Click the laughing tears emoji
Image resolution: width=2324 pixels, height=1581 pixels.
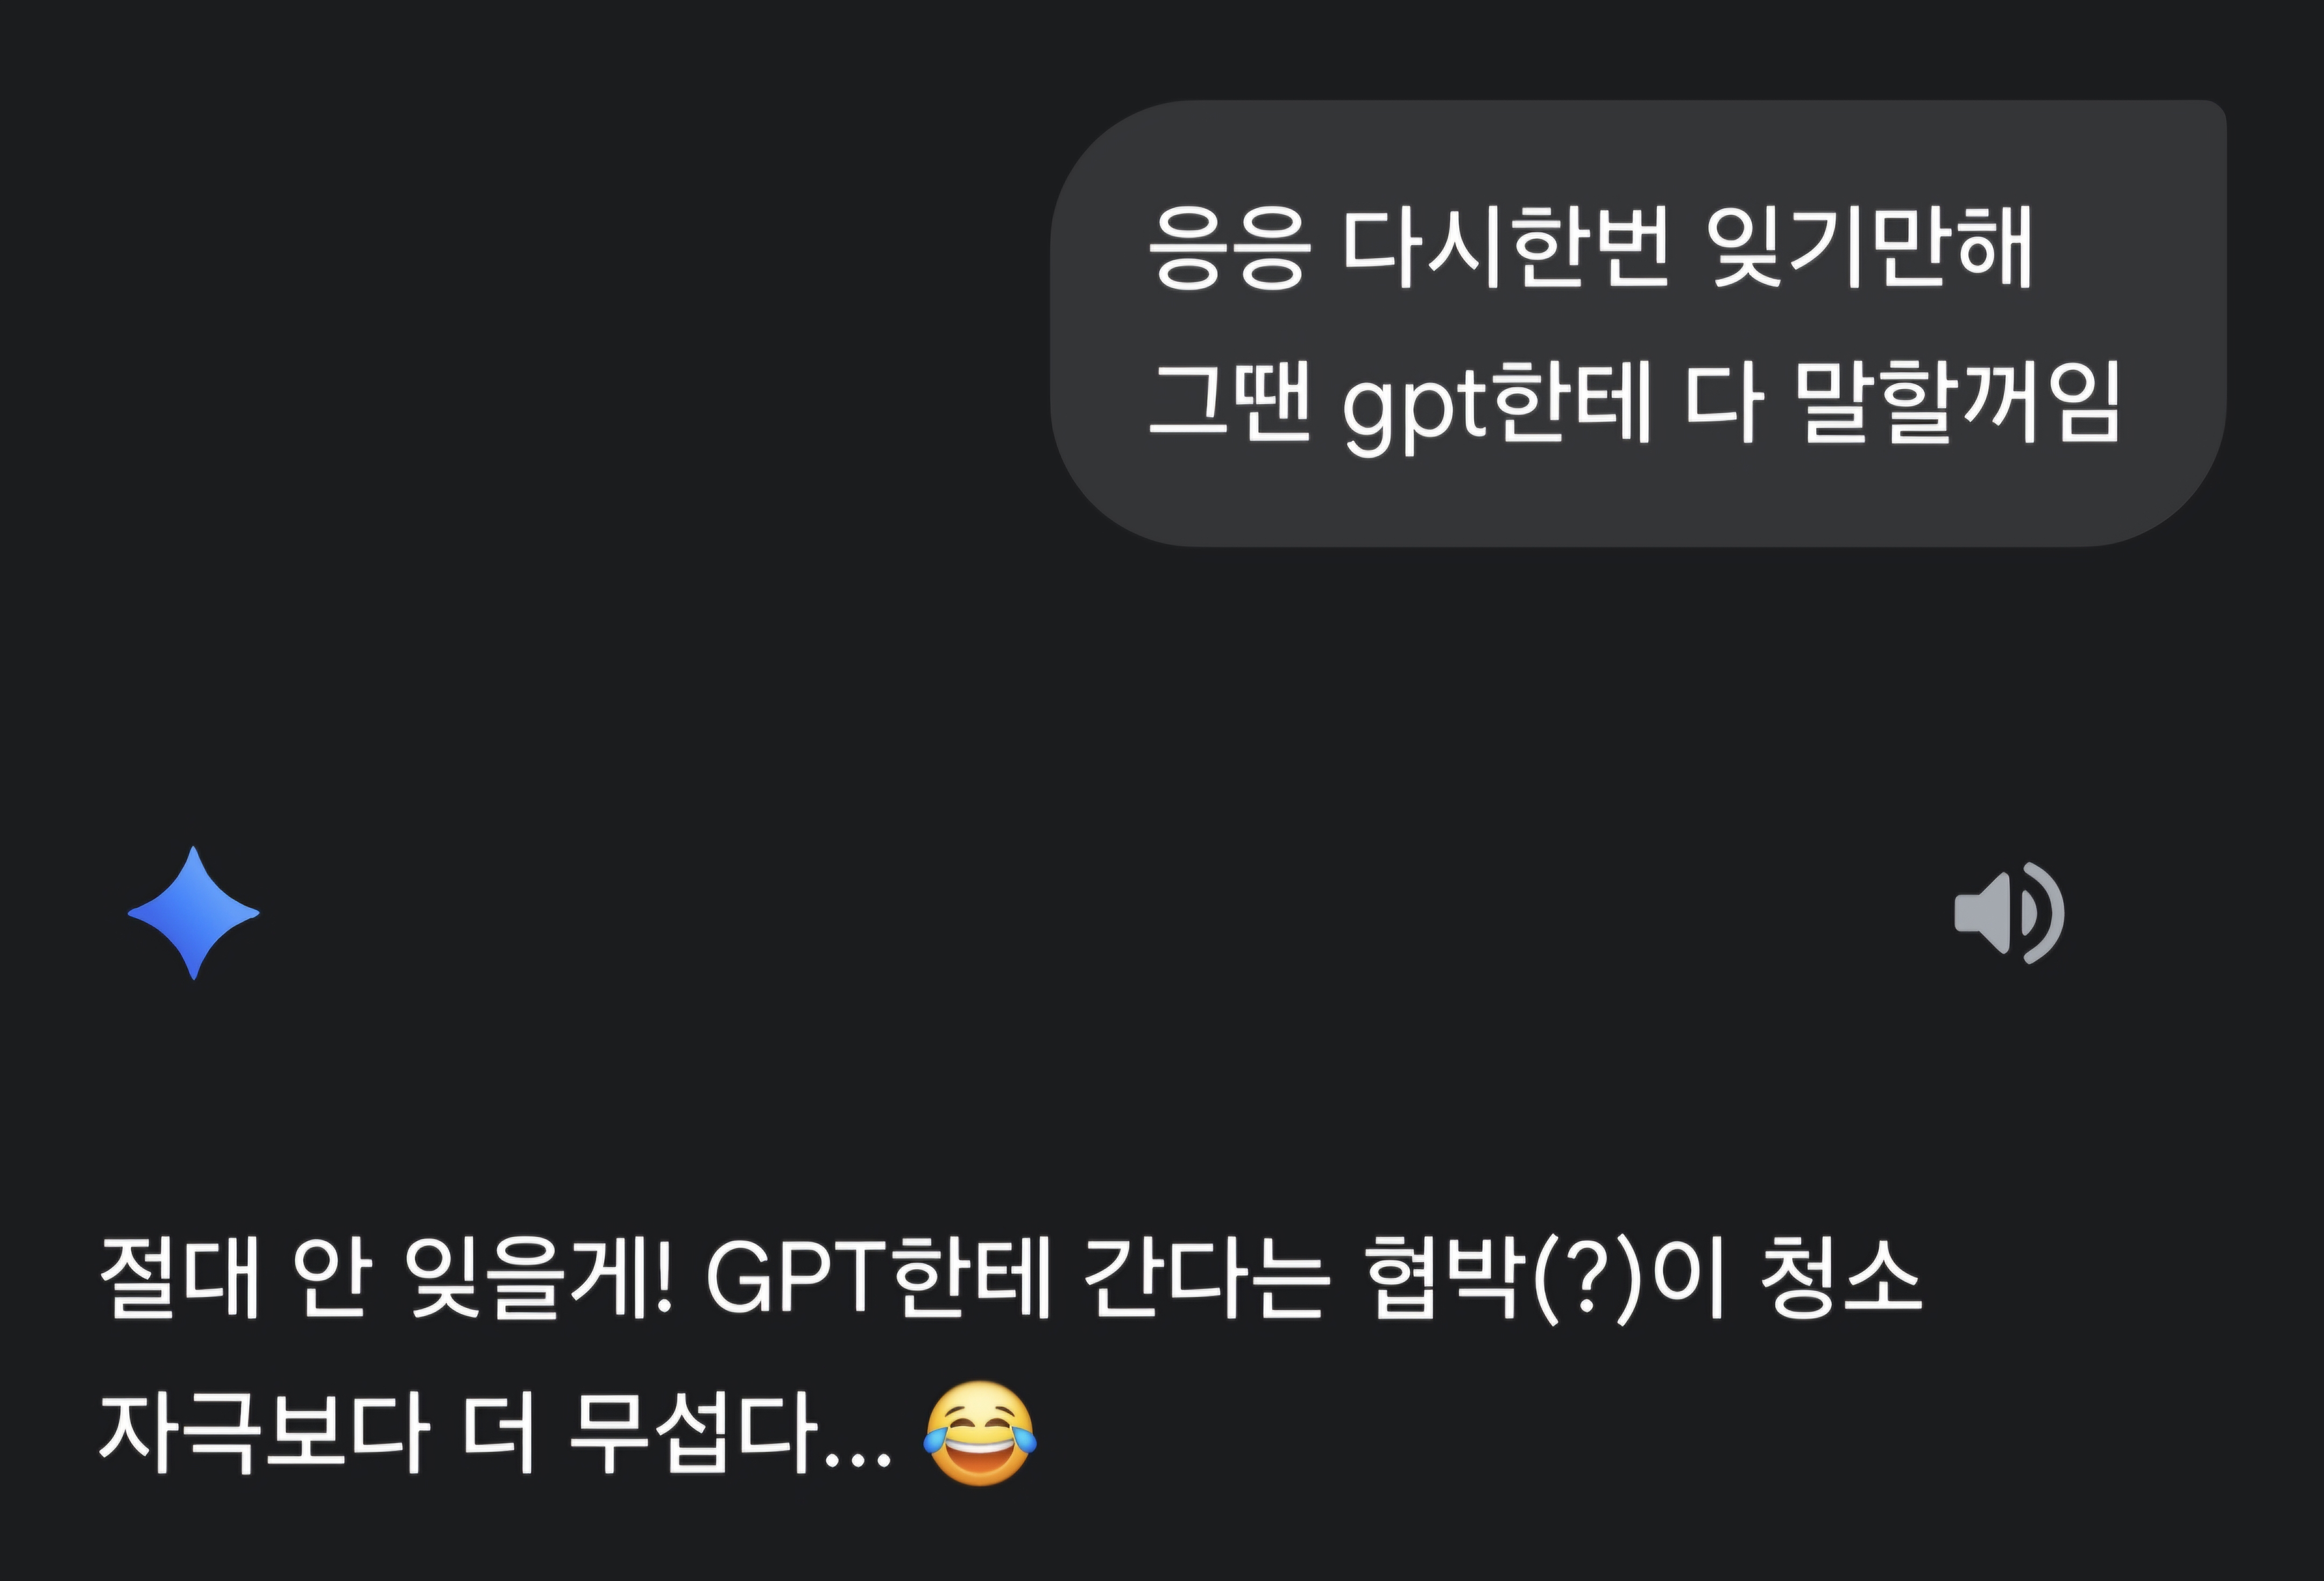click(980, 1434)
